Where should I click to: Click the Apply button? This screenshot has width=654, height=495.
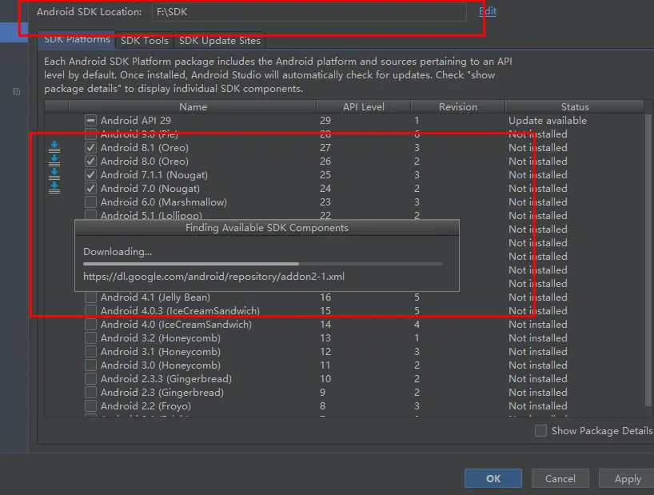click(x=628, y=478)
